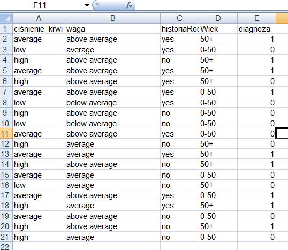Select column A header

tap(39, 18)
